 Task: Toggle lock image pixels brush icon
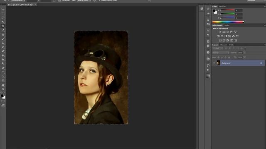coord(222,58)
